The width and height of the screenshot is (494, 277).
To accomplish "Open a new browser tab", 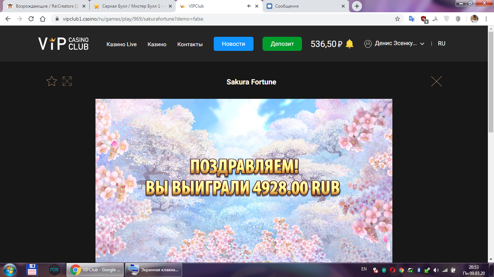I will click(357, 6).
